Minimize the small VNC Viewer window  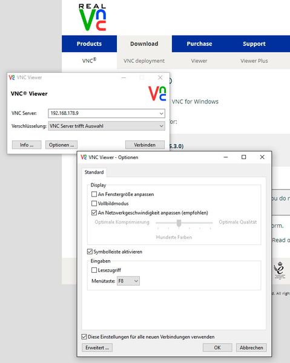[124, 77]
